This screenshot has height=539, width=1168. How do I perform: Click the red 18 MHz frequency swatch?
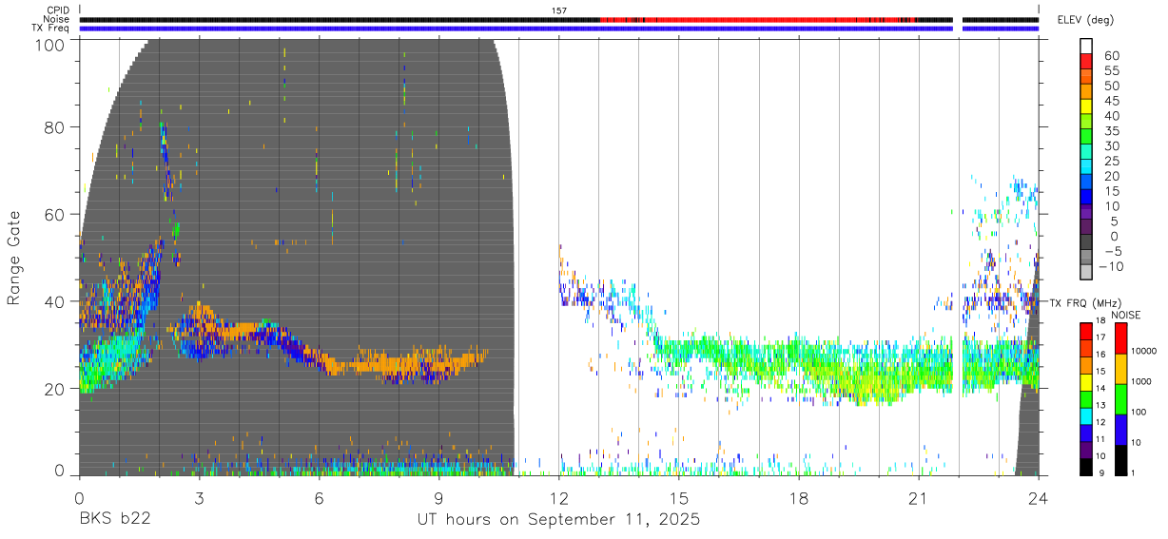point(1084,330)
